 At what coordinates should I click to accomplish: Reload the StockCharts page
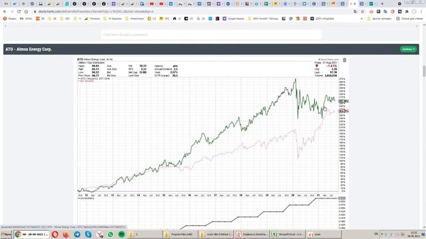coord(19,12)
